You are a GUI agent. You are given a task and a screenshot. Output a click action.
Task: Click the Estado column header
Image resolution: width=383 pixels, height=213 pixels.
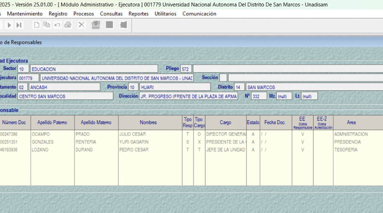[x=253, y=123]
